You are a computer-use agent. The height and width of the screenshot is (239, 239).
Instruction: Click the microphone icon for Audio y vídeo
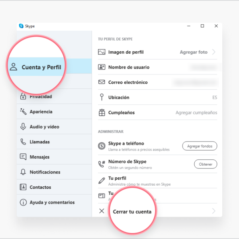23,127
